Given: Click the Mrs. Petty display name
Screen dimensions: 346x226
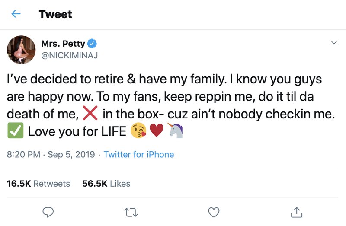Looking at the screenshot, I should point(63,43).
